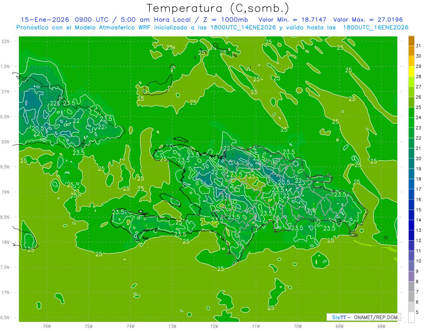The image size is (428, 331).
Task: Click the '18N' latitude axis label
Action: tap(6, 242)
